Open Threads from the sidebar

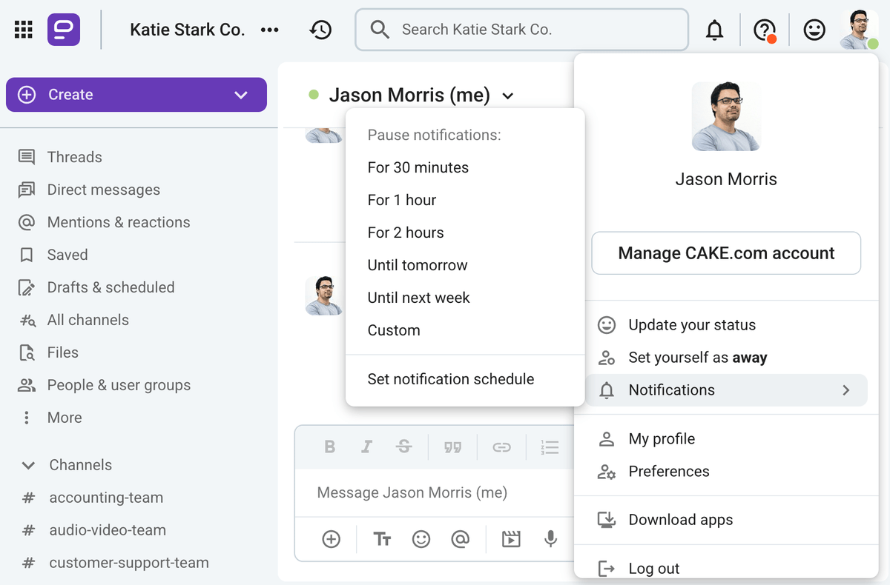tap(74, 156)
